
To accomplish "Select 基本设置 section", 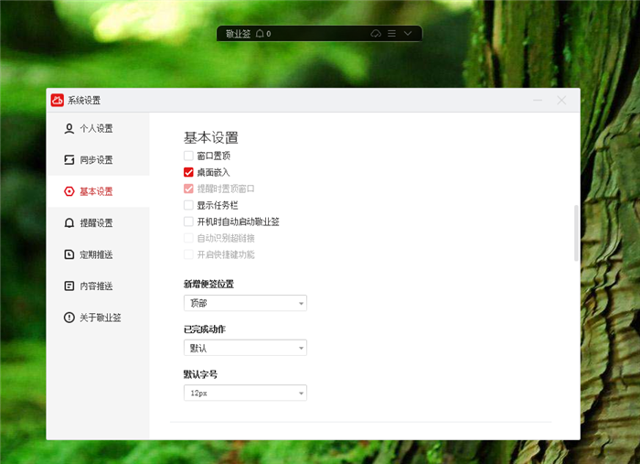I will pos(98,191).
